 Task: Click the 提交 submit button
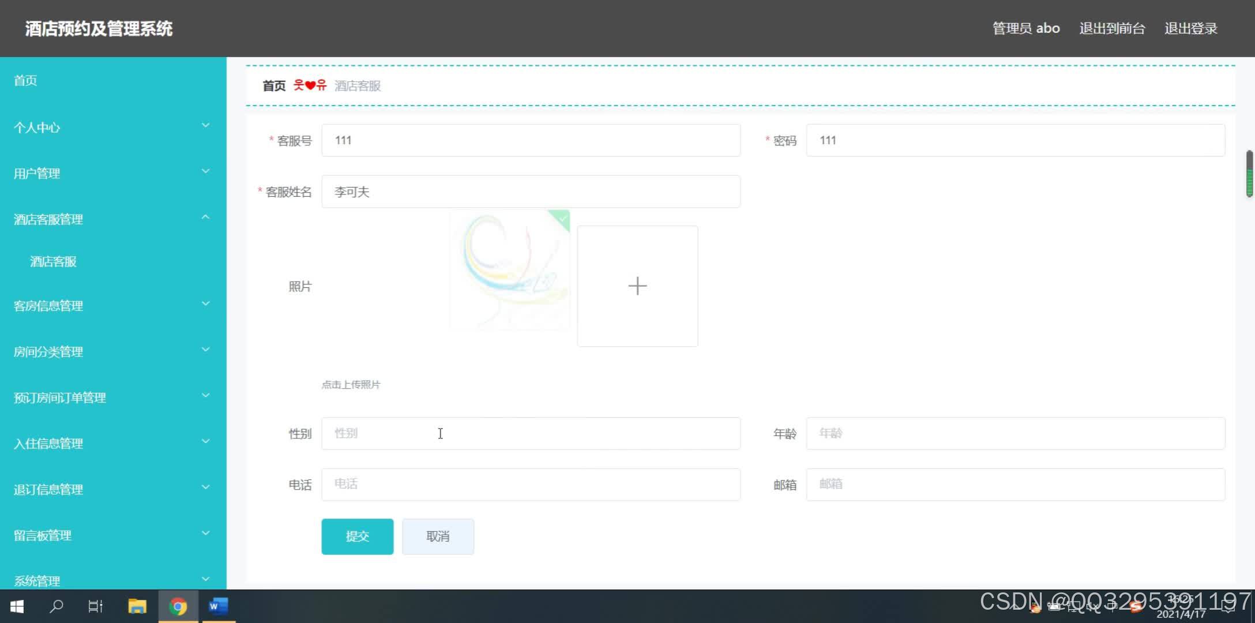(x=358, y=536)
